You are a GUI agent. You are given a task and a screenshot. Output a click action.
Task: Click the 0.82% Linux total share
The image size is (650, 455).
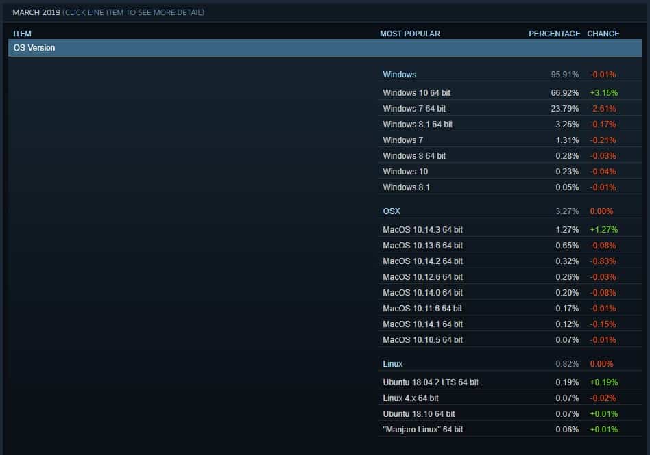(x=567, y=364)
